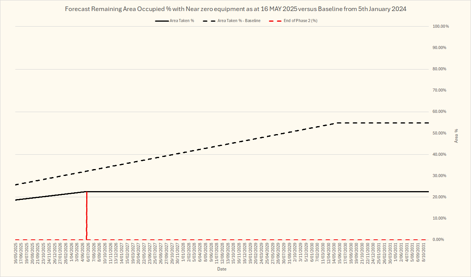Select the 'Area Taken % - Baseline' legend entry
471x277 pixels.
239,21
